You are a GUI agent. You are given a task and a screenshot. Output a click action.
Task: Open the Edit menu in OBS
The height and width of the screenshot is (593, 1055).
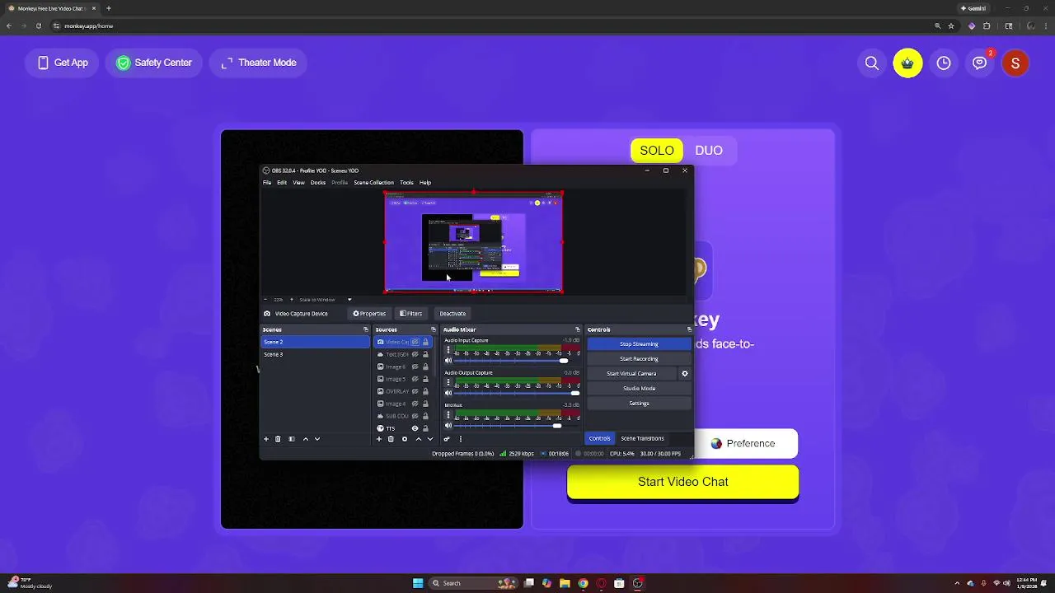tap(282, 182)
